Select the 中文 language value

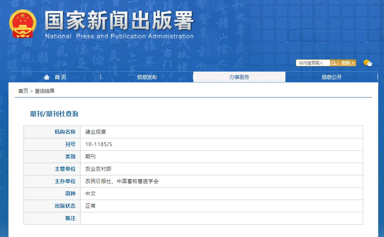[x=91, y=193]
